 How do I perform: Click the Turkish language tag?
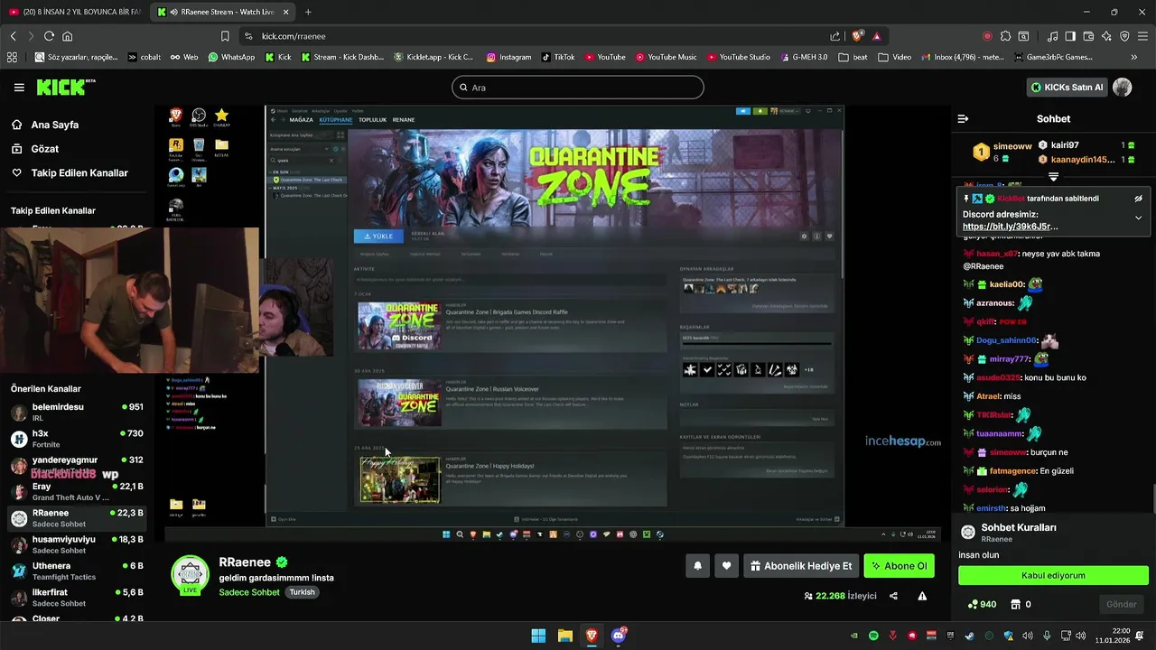click(303, 592)
